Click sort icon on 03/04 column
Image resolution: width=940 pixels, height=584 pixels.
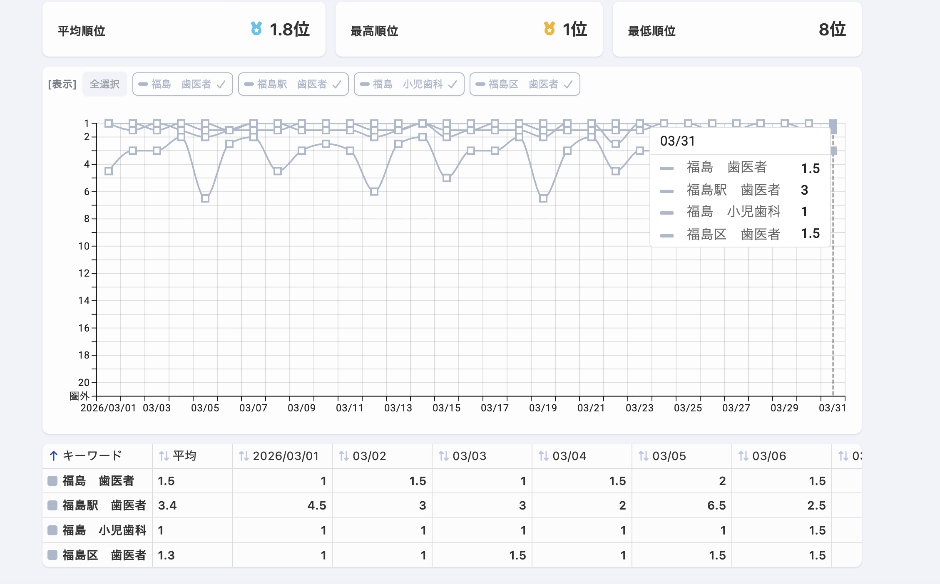(543, 456)
